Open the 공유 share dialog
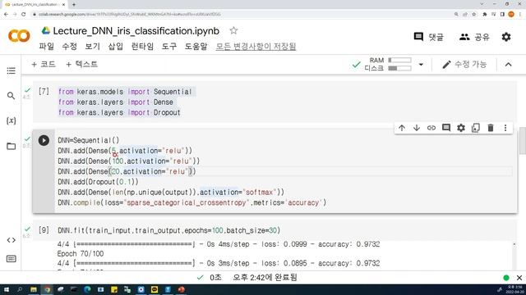The height and width of the screenshot is (295, 526). [474, 37]
